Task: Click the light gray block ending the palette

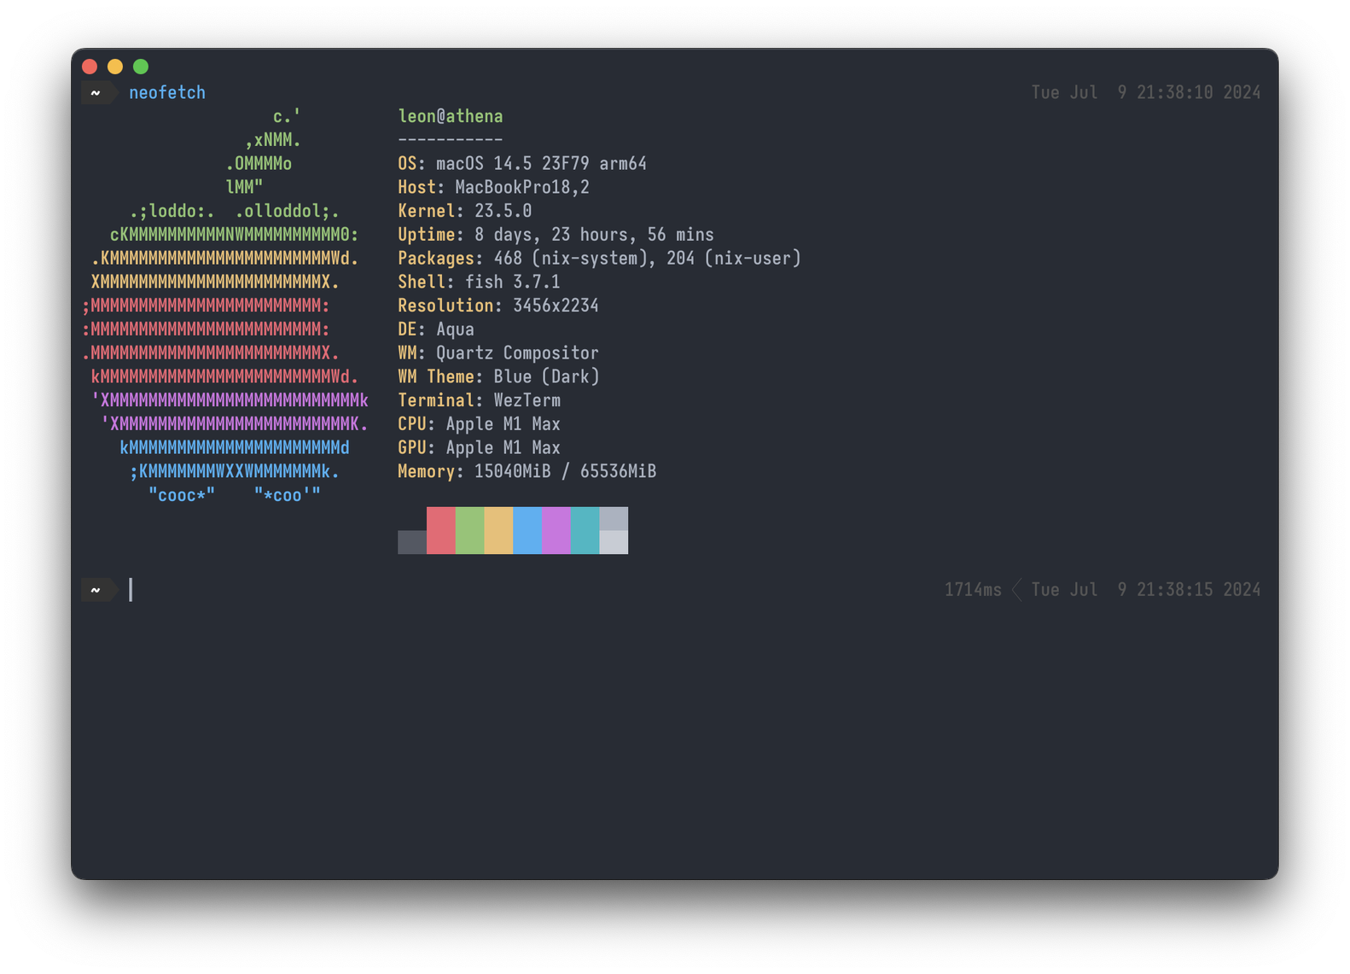Action: click(614, 530)
